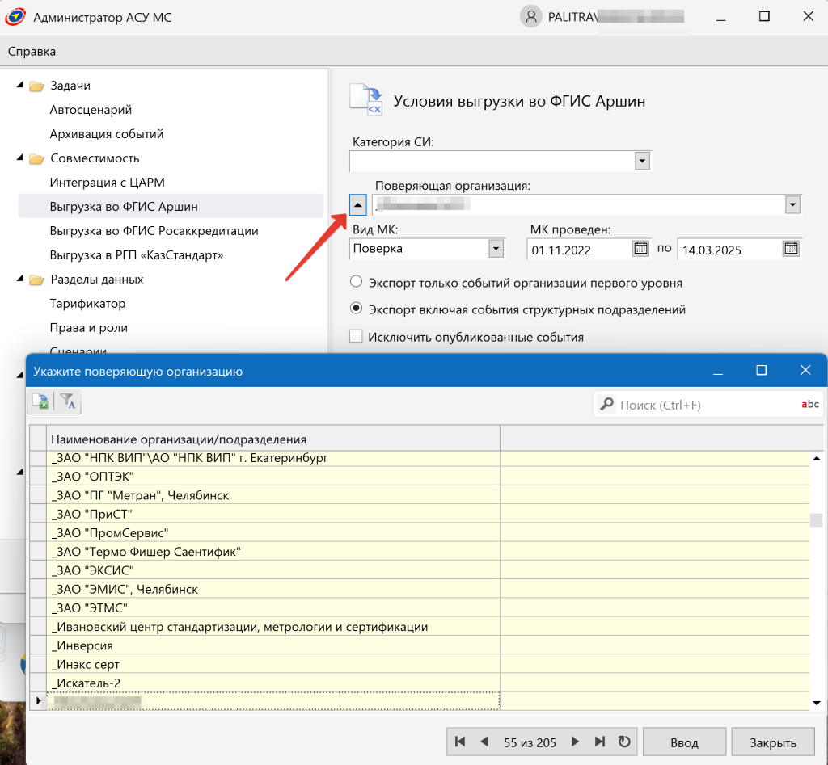Click the up-arrow button beside Поверяющая организация
Screen dimensions: 828x765
point(358,204)
